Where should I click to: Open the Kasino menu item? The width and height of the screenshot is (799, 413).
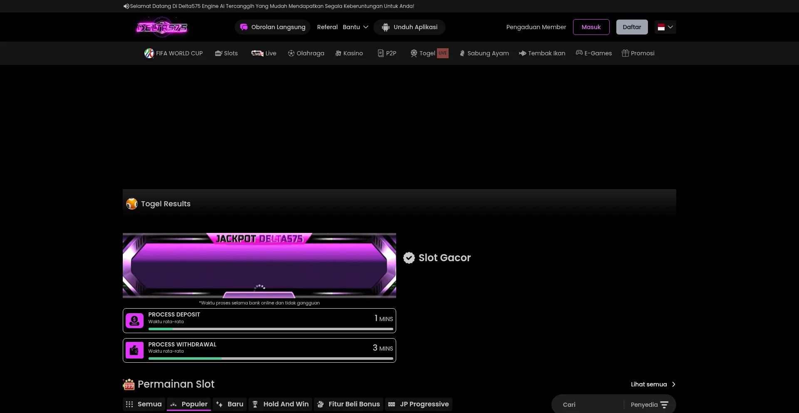[x=349, y=53]
